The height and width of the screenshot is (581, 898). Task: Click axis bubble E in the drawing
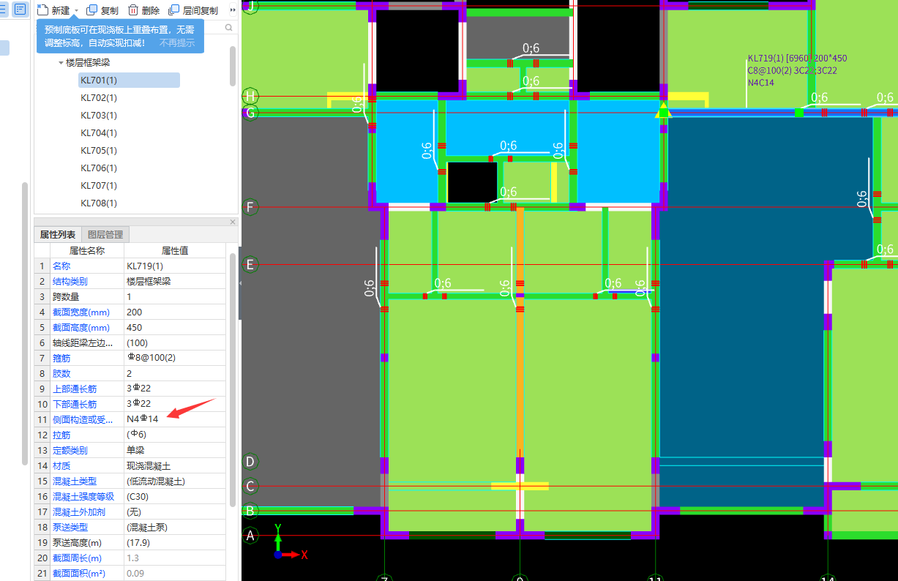(x=250, y=264)
